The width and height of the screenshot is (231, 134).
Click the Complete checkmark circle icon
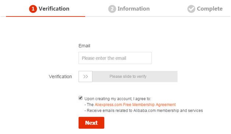click(x=191, y=9)
